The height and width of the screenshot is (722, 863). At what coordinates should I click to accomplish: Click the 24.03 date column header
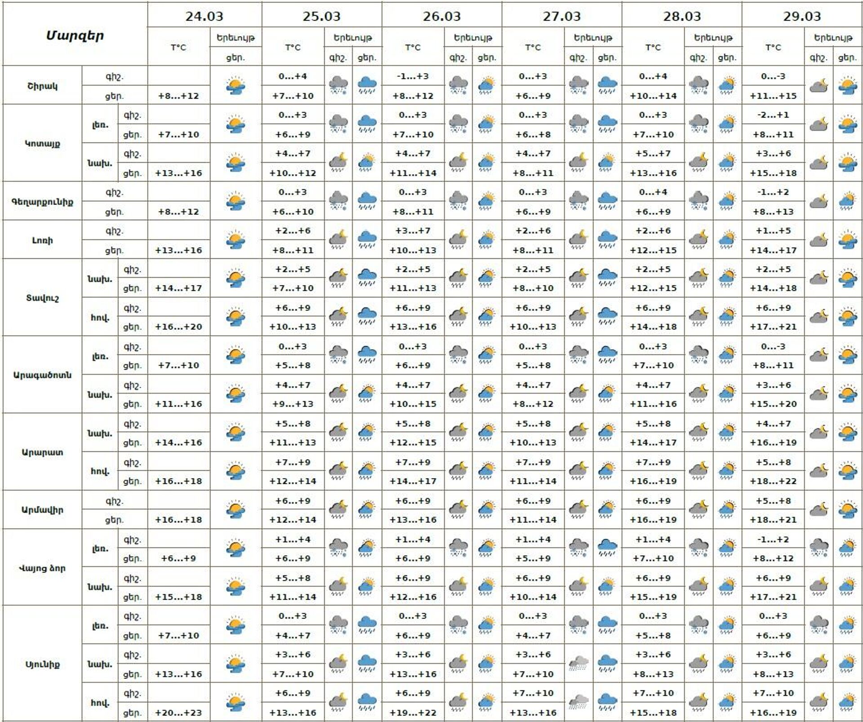205,16
